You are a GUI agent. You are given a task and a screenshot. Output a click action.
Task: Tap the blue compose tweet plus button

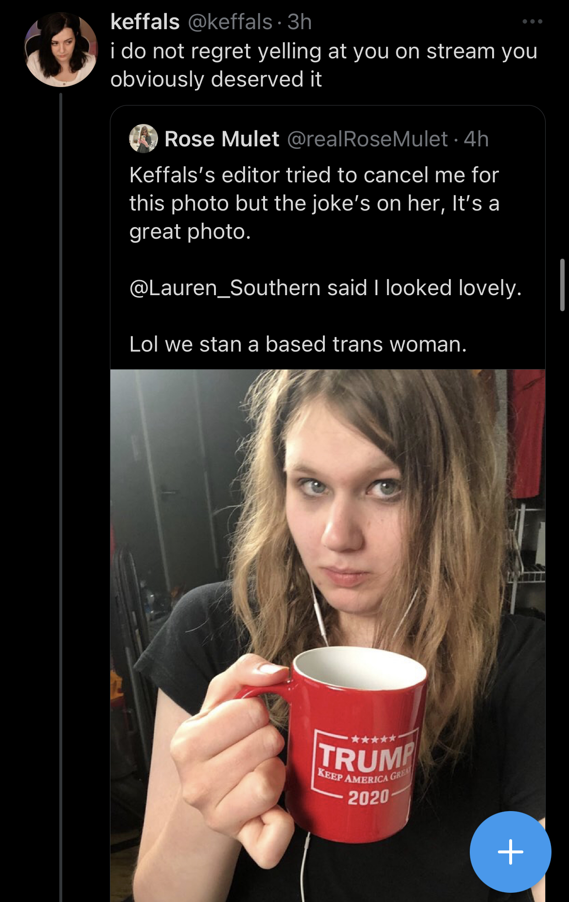pyautogui.click(x=510, y=851)
